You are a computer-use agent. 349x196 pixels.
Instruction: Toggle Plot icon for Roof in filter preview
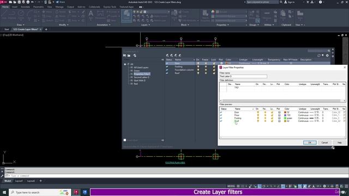[279, 121]
